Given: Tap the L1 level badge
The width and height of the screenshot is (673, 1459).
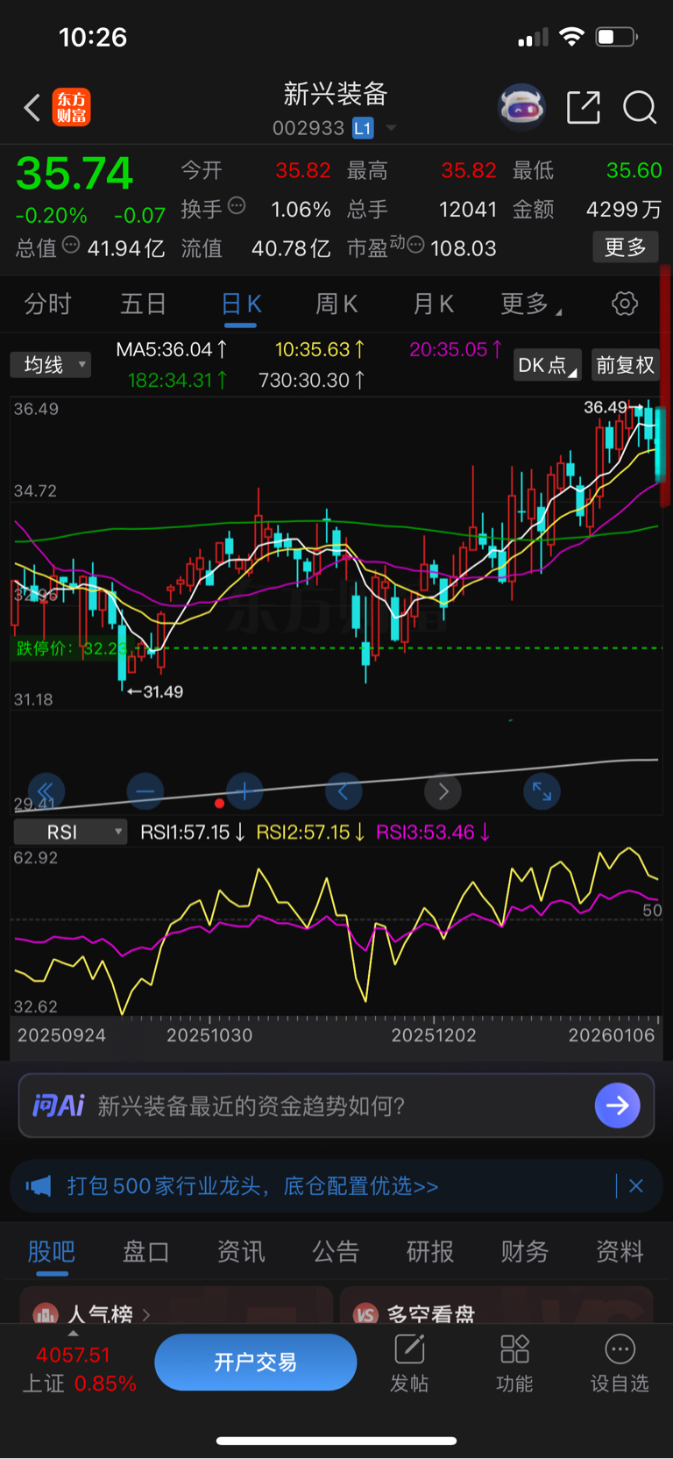Looking at the screenshot, I should (363, 128).
